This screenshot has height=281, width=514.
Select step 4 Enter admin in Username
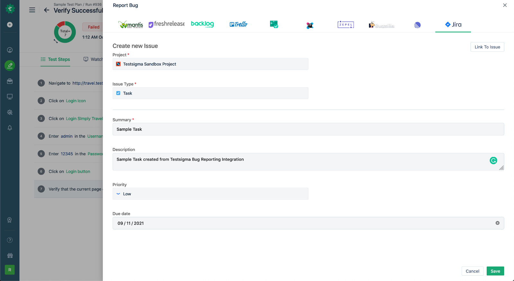pyautogui.click(x=69, y=136)
